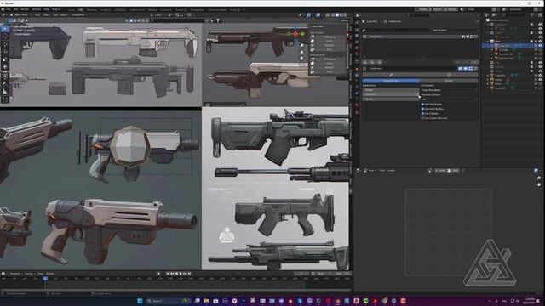Viewport: 545px width, 306px height.
Task: Open the green Object Data properties tab
Action: [357, 99]
